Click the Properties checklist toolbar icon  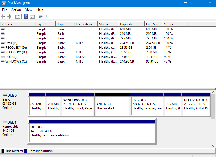click(47, 17)
